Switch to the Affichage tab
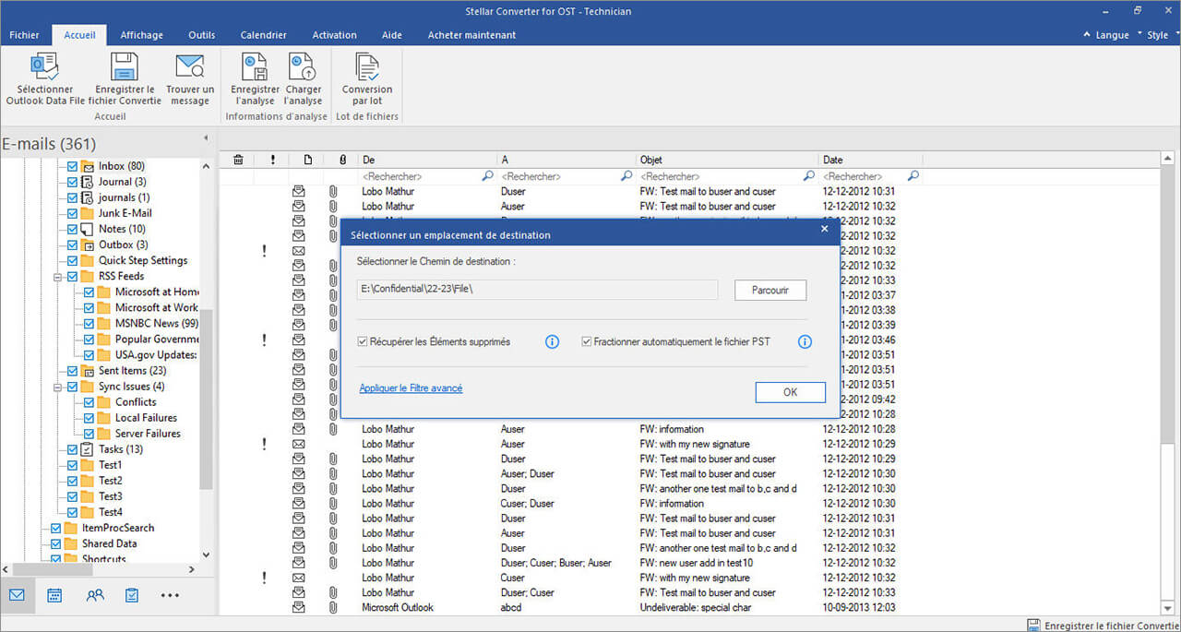This screenshot has height=632, width=1181. pyautogui.click(x=141, y=35)
